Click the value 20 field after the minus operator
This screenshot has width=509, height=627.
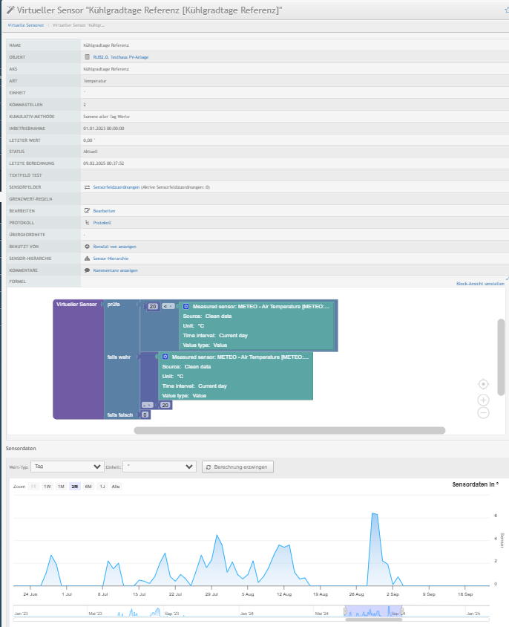coord(165,405)
